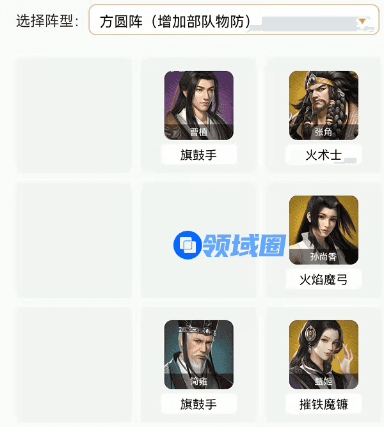Select the 孙尚香 hero portrait
Viewport: 384px width, 427px height.
point(324,230)
